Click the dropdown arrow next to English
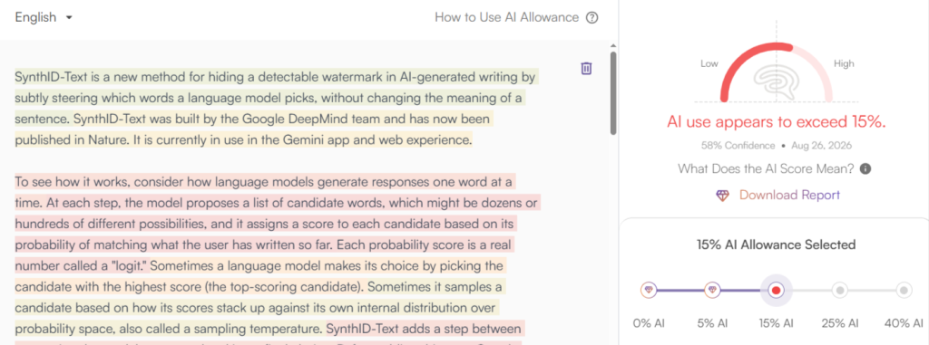 point(69,18)
